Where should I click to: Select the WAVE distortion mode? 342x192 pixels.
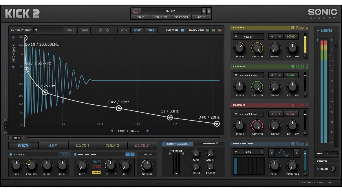pyautogui.click(x=96, y=172)
